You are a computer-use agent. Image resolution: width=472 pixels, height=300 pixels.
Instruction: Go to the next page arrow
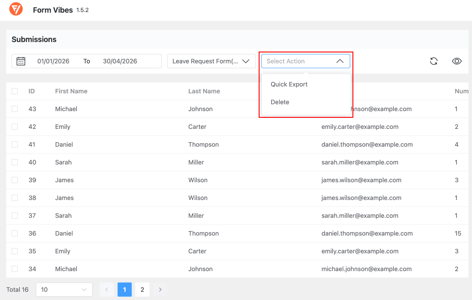click(x=160, y=289)
